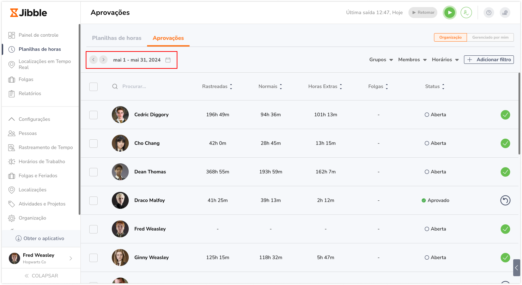The image size is (522, 285).
Task: Go to previous month with left arrow
Action: pos(93,60)
